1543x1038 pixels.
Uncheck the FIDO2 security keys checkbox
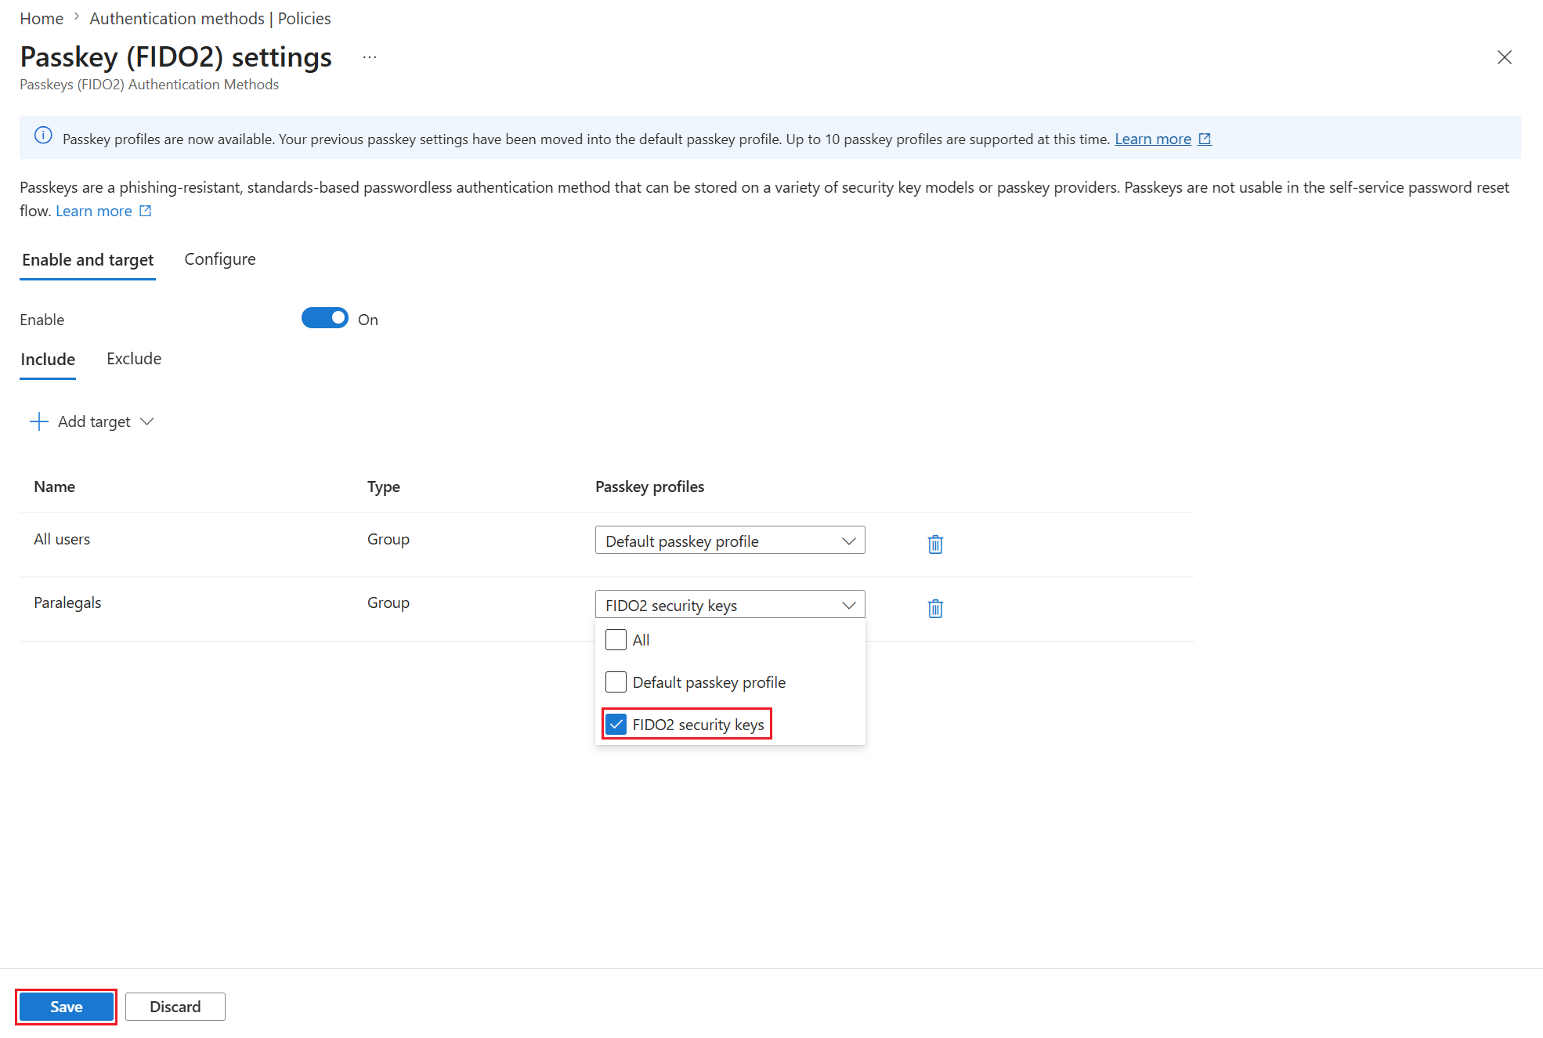616,724
